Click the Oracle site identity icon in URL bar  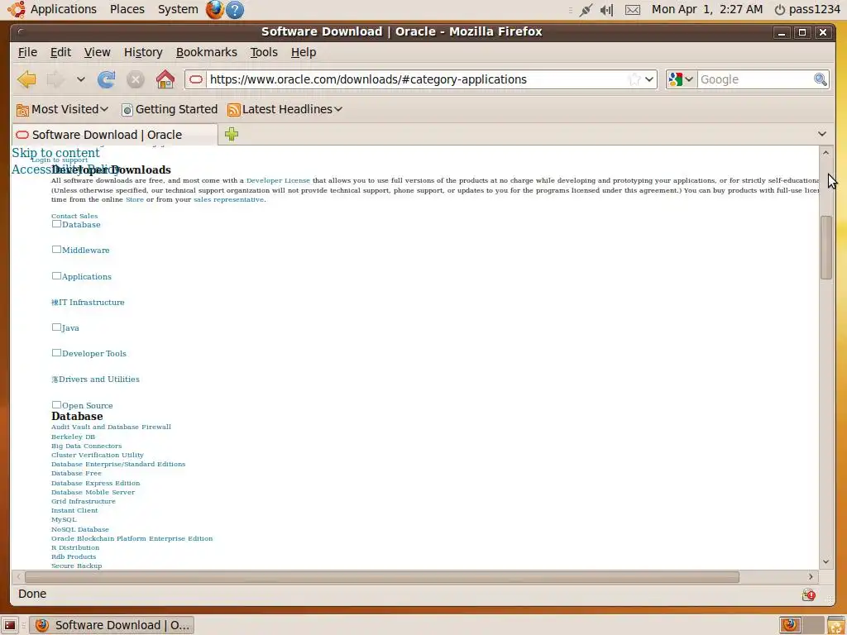coord(196,79)
